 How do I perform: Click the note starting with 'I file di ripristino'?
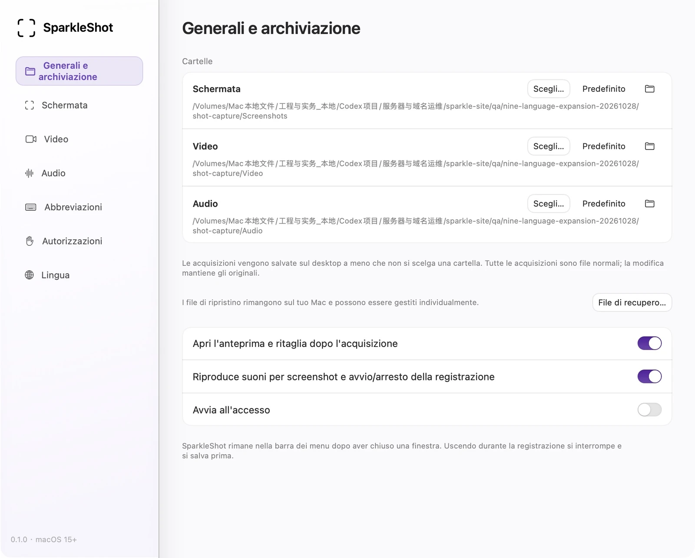pos(330,302)
